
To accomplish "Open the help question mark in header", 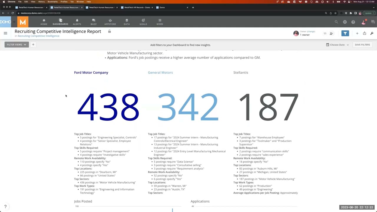I will coord(353,22).
